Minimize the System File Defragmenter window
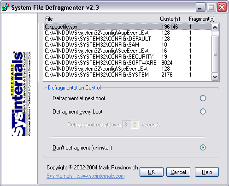Screen dimensions: 229x186 tap(200, 7)
